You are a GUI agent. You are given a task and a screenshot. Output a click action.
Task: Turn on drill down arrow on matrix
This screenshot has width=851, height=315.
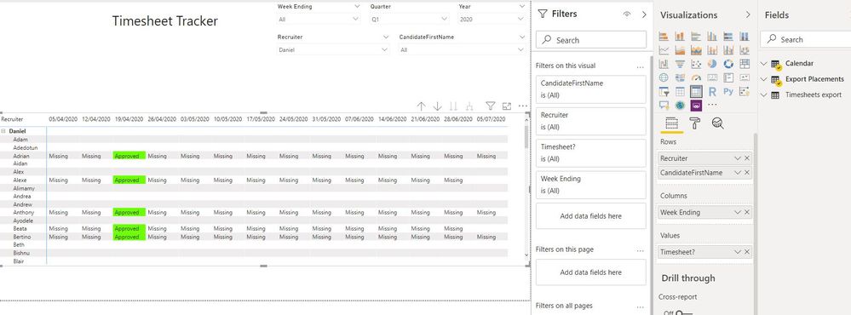point(438,106)
